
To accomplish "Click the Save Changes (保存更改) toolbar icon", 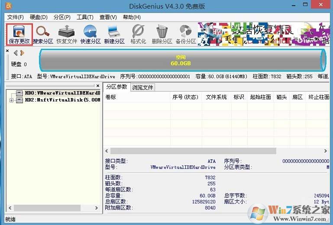I will pos(19,34).
